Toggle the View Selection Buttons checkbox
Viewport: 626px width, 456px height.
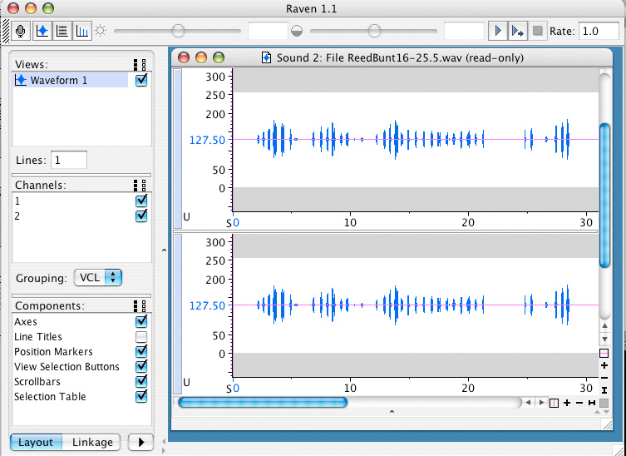[141, 366]
